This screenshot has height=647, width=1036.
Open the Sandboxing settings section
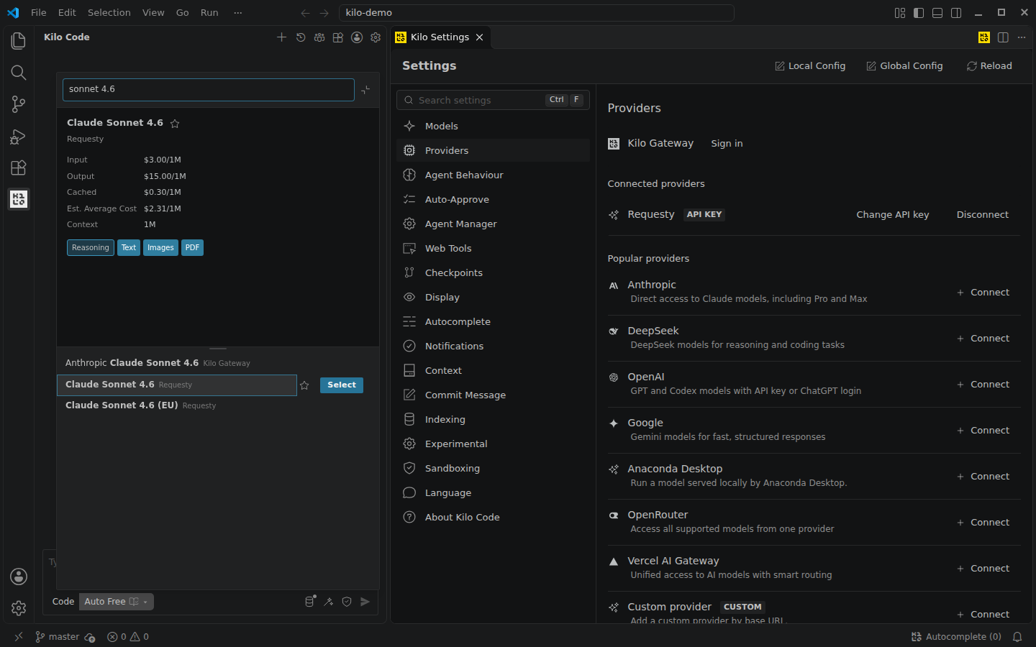click(493, 468)
